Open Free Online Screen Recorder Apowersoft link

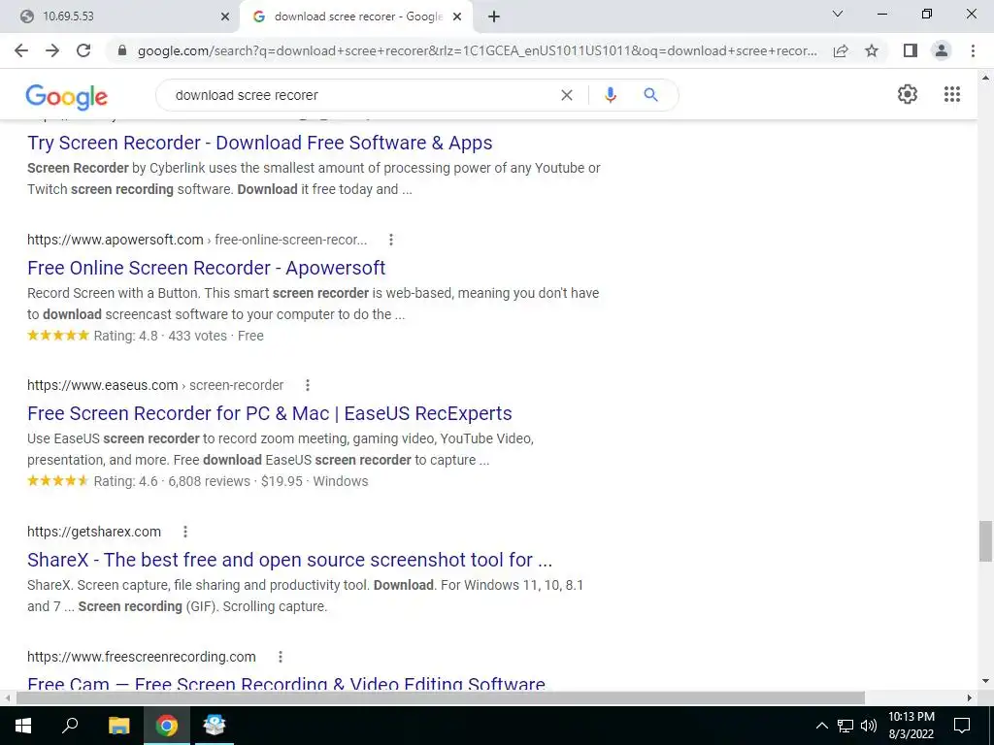pyautogui.click(x=206, y=268)
